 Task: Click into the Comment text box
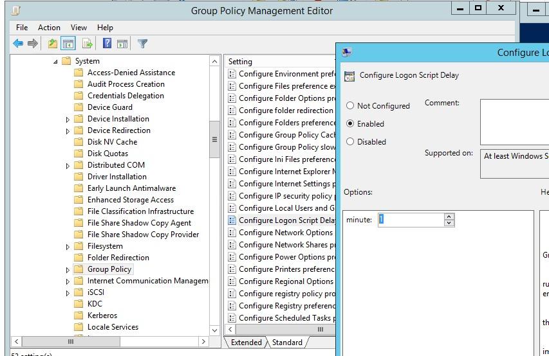[x=514, y=121]
